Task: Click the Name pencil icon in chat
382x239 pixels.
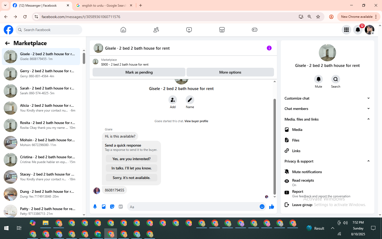Action: pos(190,100)
